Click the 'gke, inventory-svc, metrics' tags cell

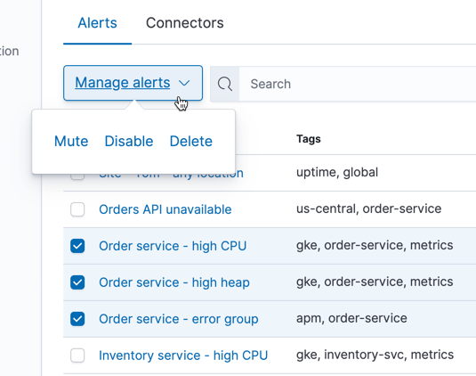tap(375, 355)
